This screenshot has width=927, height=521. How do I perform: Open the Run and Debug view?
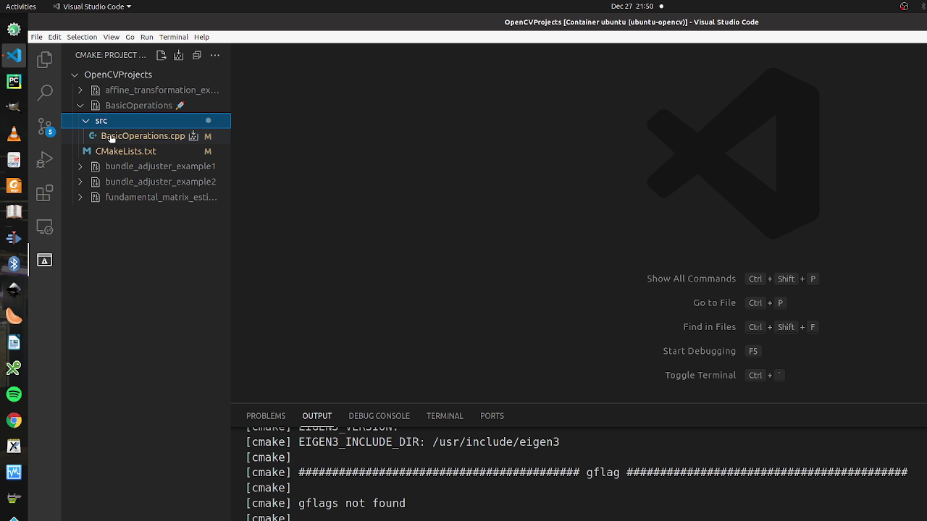pos(45,160)
